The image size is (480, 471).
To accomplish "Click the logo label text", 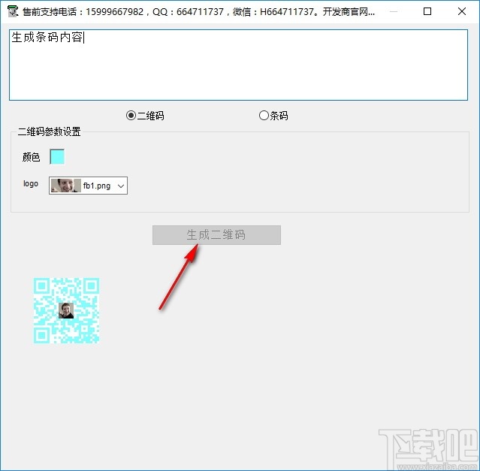I will tap(31, 183).
